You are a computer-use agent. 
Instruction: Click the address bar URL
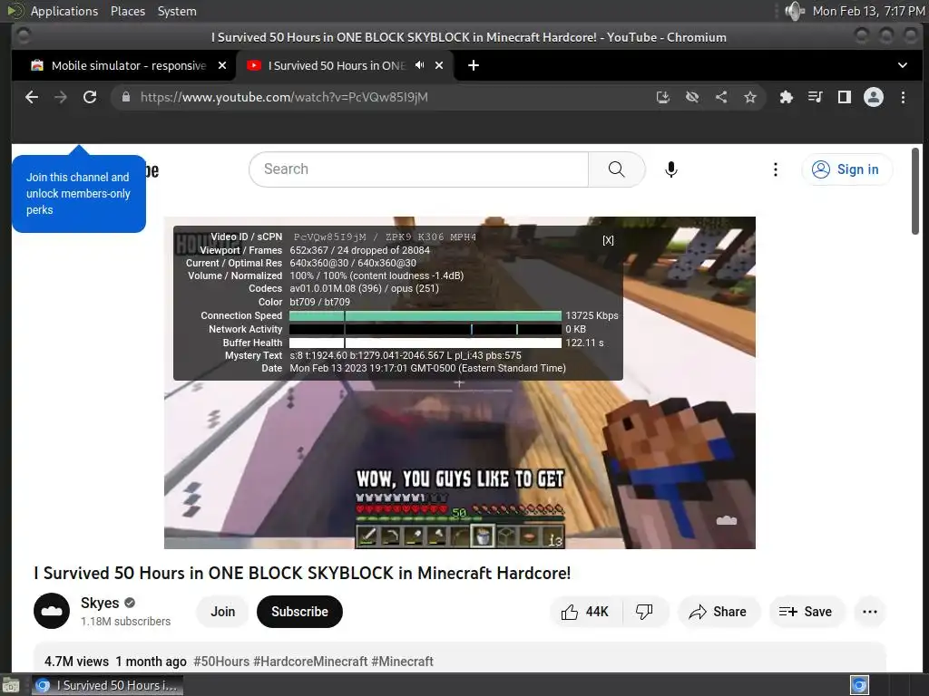pyautogui.click(x=284, y=97)
